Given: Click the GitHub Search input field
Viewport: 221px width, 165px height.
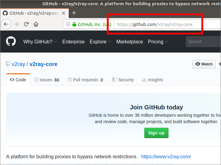Looking at the screenshot, I should click(x=203, y=42).
